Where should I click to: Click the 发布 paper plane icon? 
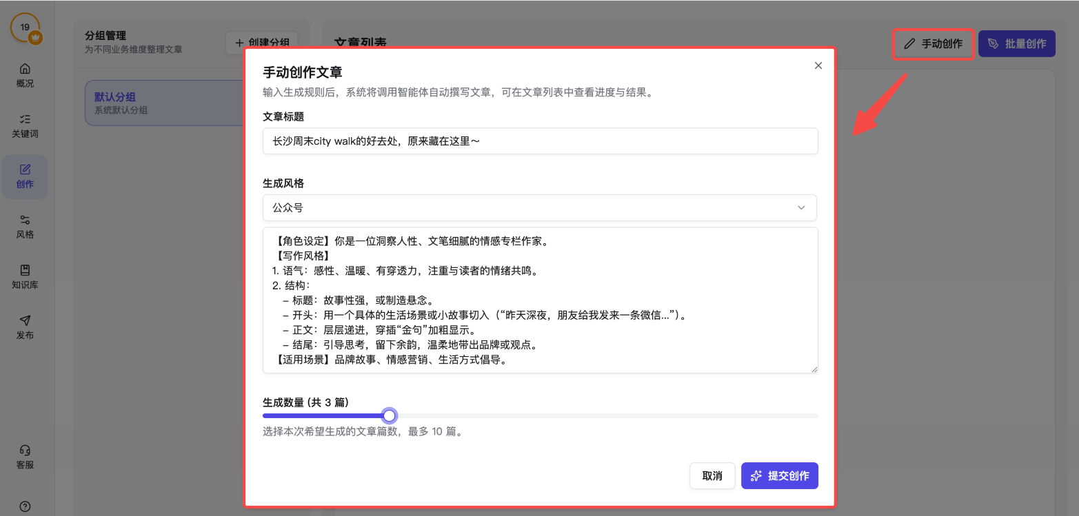point(25,321)
